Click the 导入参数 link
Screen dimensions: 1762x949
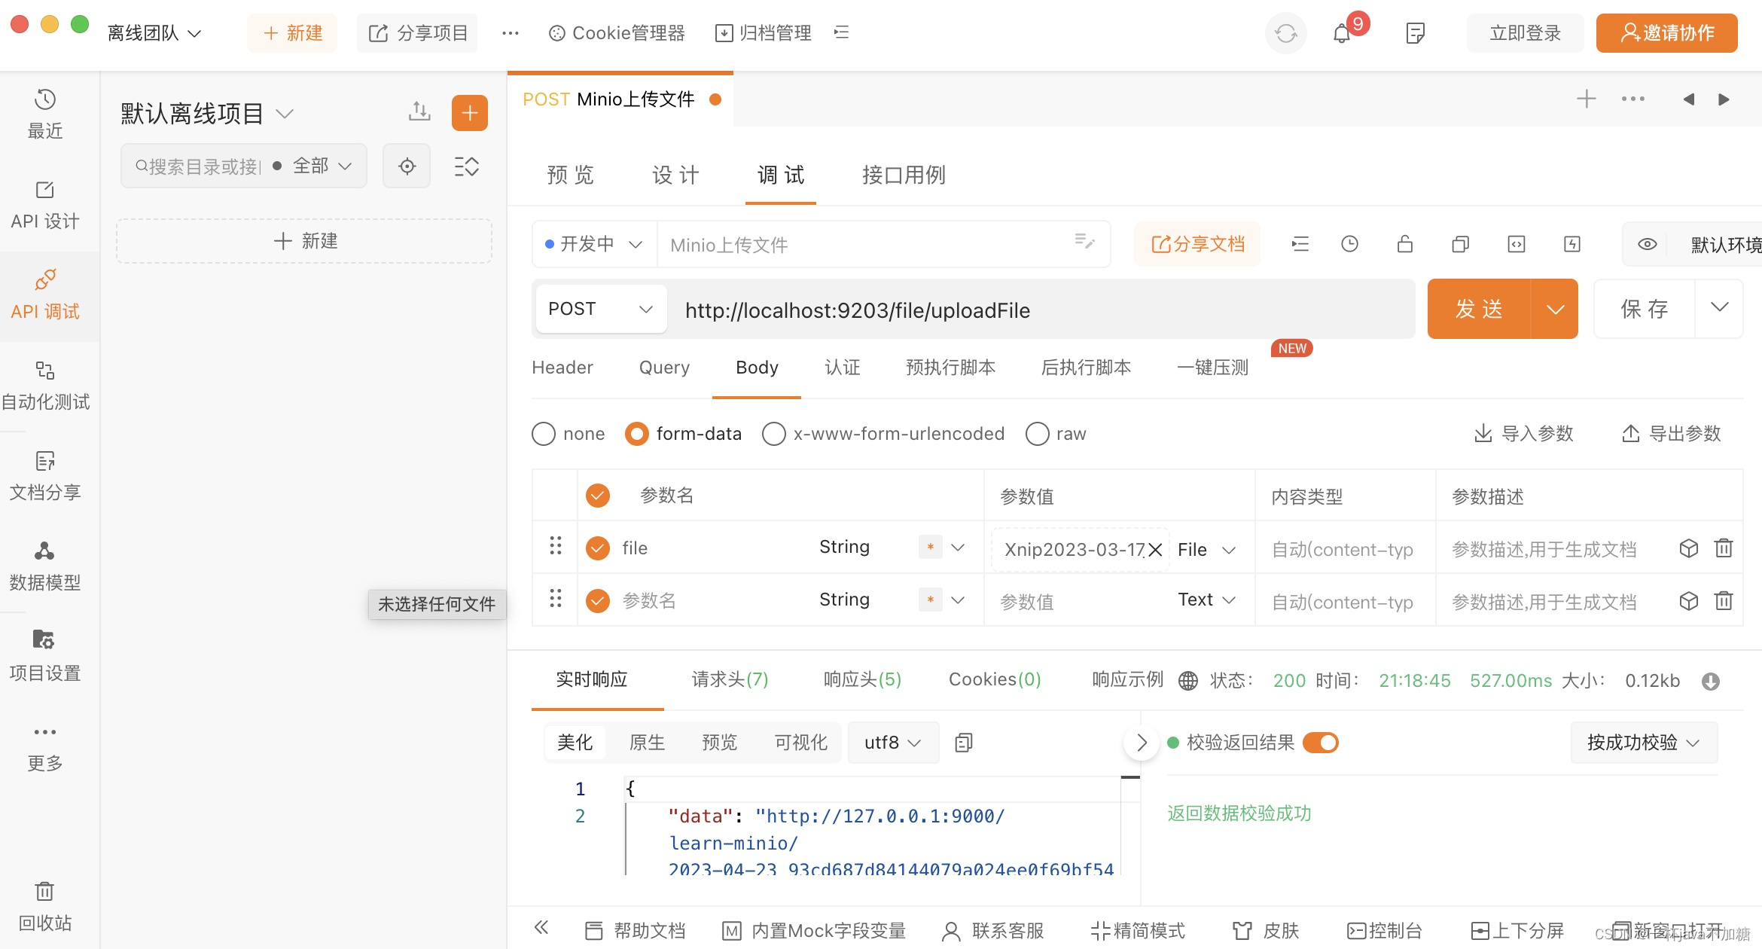(x=1524, y=434)
